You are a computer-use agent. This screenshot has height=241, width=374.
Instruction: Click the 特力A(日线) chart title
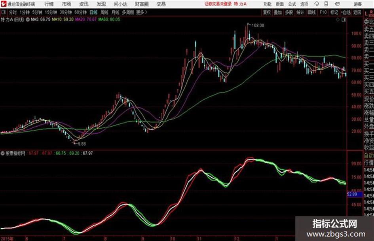12,19
